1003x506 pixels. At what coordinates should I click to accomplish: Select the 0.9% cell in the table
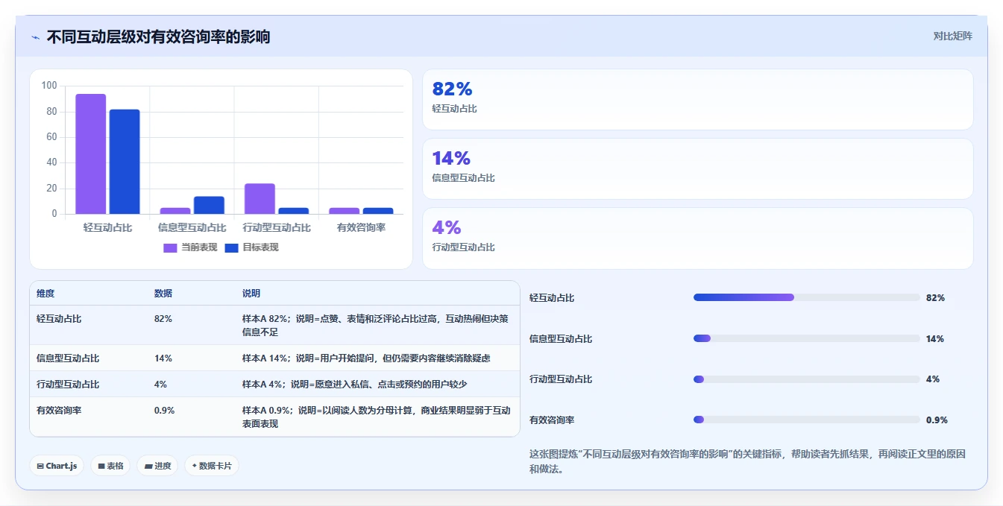click(165, 411)
